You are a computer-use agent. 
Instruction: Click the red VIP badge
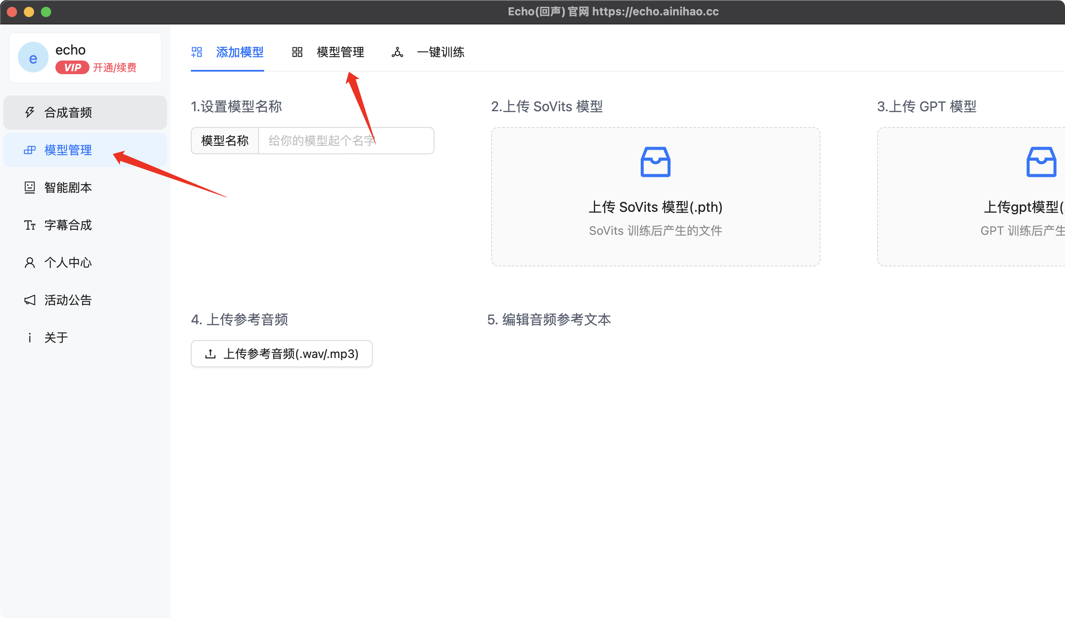click(x=72, y=67)
